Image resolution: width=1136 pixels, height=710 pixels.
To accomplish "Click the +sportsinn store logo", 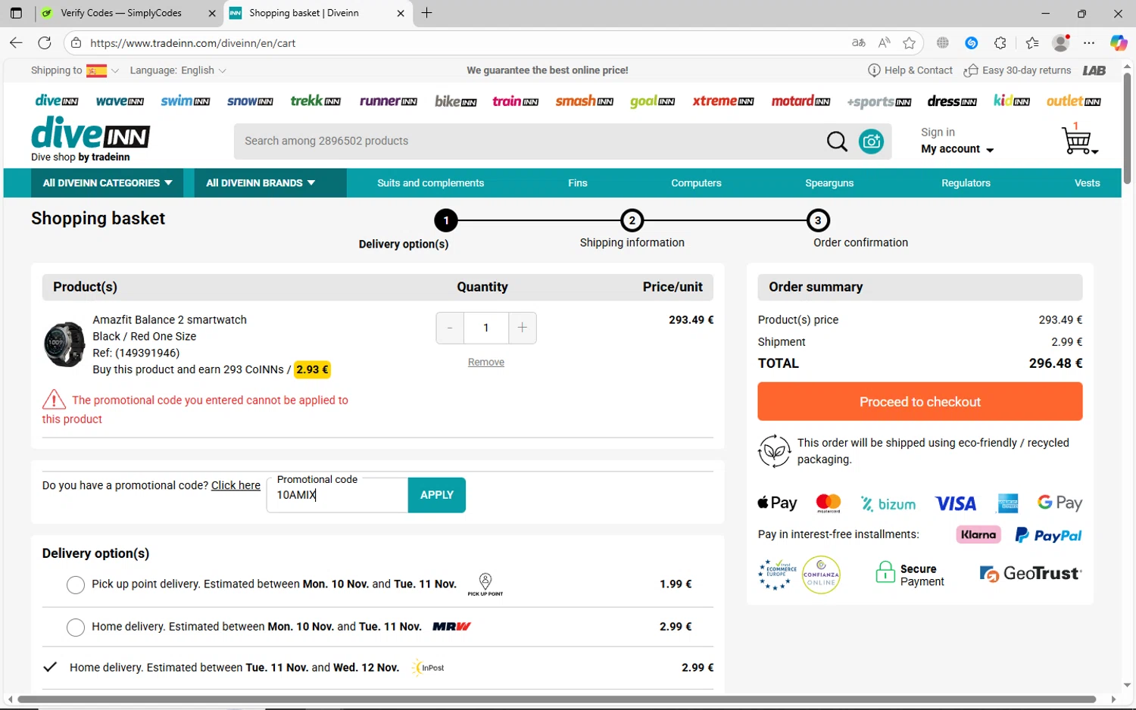I will [879, 101].
